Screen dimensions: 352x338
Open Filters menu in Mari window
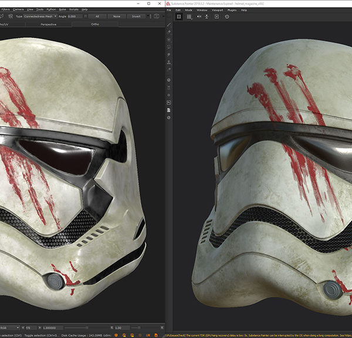(x=5, y=9)
